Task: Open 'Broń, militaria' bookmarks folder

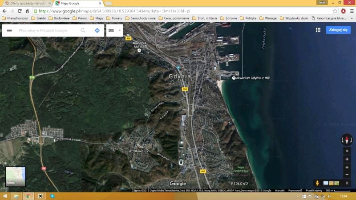Action: point(205,18)
